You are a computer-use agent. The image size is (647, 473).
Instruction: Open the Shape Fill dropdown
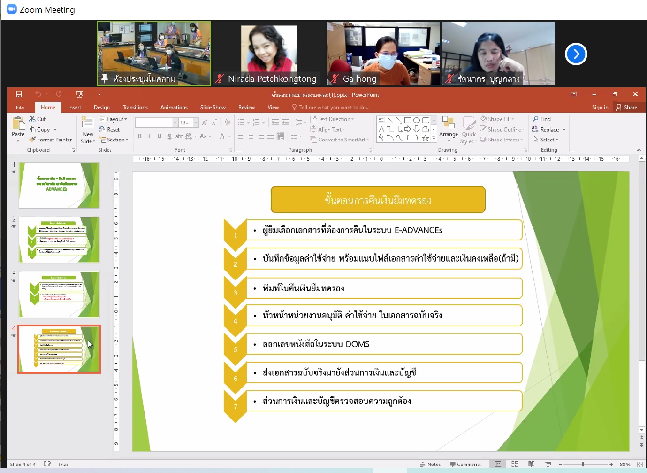coord(497,119)
